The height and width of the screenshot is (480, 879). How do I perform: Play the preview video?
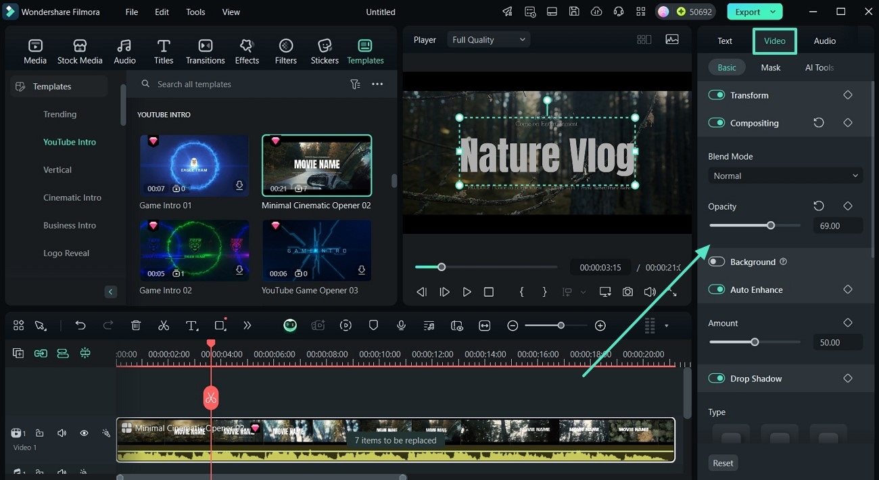(467, 292)
